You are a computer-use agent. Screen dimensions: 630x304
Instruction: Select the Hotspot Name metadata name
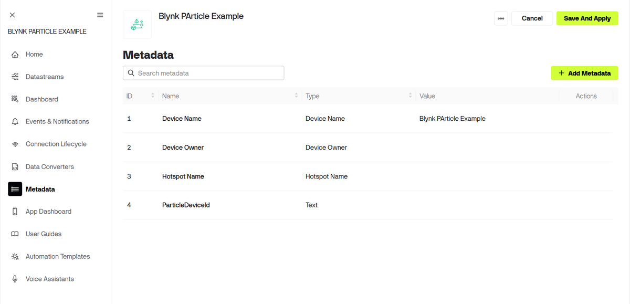[x=183, y=176]
